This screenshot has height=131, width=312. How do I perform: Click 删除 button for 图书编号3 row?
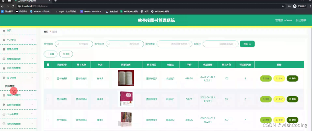(x=292, y=120)
